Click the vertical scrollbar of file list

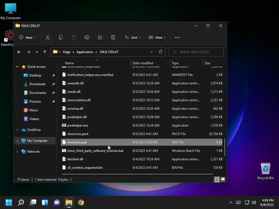pos(225,147)
